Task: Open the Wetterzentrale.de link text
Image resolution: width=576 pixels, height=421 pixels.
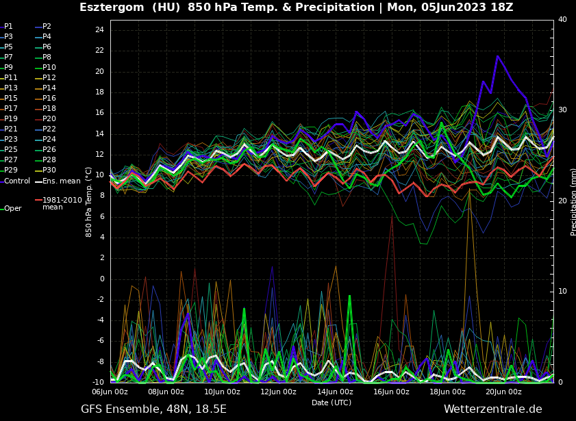Action: (x=492, y=409)
